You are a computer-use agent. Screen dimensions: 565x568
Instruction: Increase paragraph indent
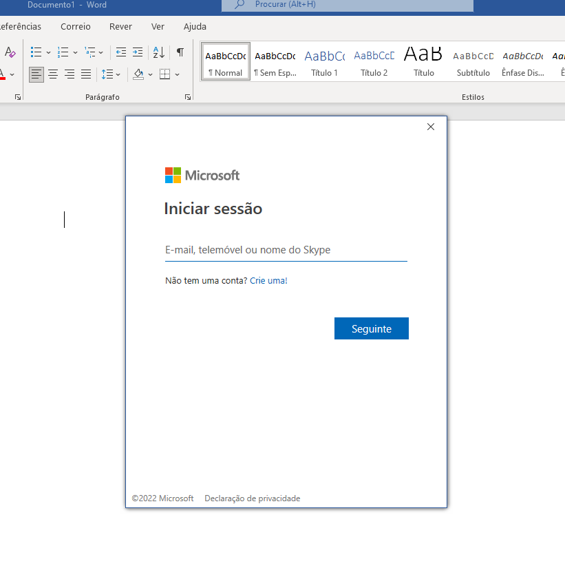138,52
